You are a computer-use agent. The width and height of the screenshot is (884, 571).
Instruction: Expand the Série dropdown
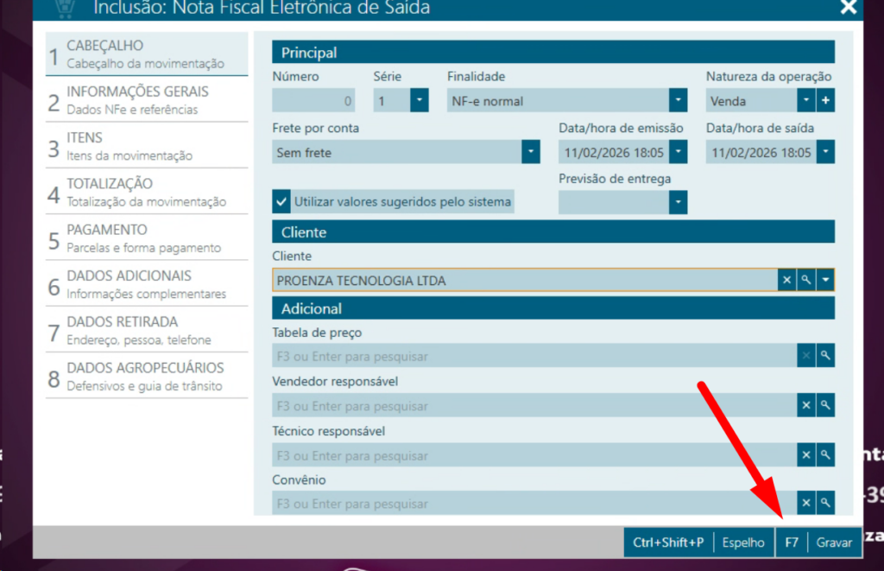pos(419,101)
